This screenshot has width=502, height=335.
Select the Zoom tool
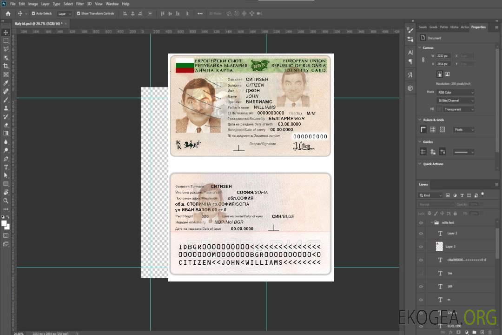coord(6,201)
